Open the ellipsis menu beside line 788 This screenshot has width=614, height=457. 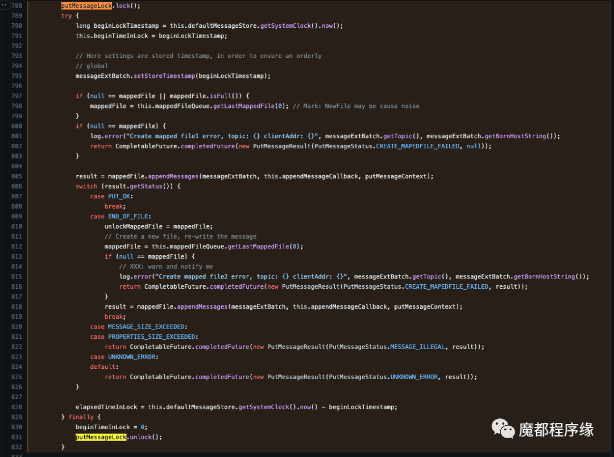pyautogui.click(x=5, y=5)
